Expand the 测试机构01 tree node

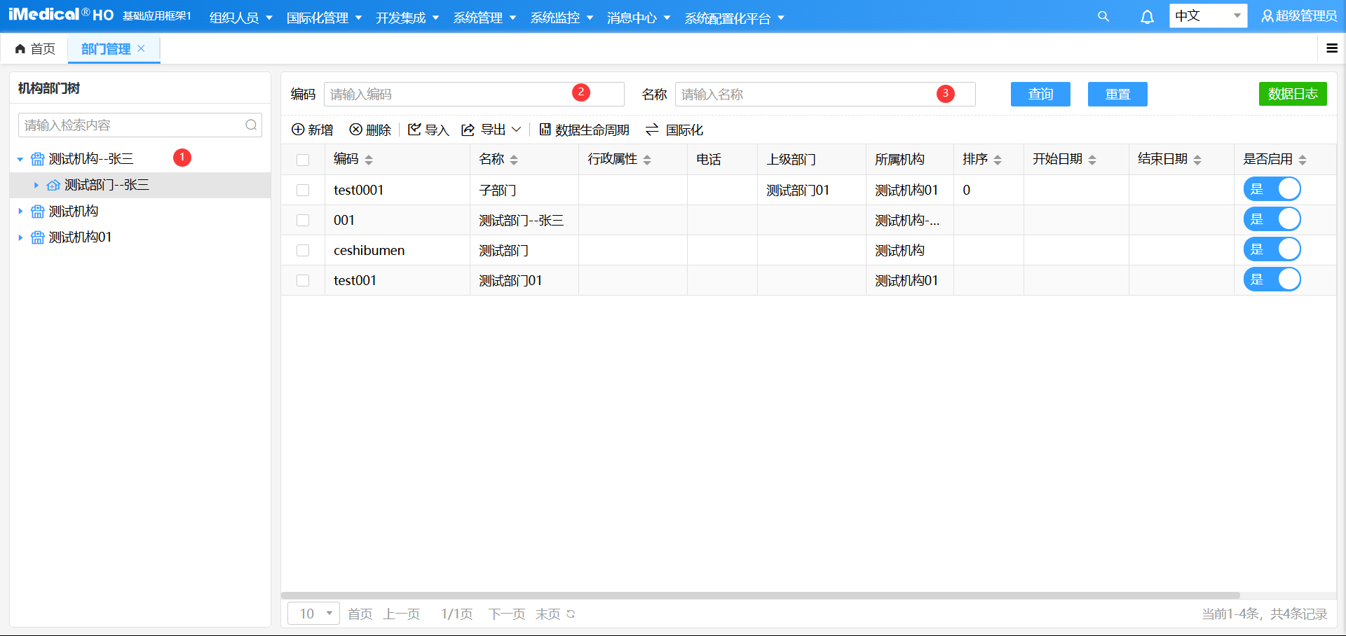(x=20, y=237)
